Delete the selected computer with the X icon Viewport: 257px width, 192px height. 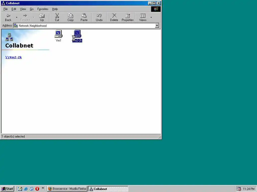point(114,17)
